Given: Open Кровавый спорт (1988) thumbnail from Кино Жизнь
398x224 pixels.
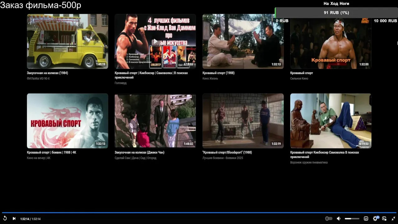Looking at the screenshot, I should pyautogui.click(x=243, y=41).
